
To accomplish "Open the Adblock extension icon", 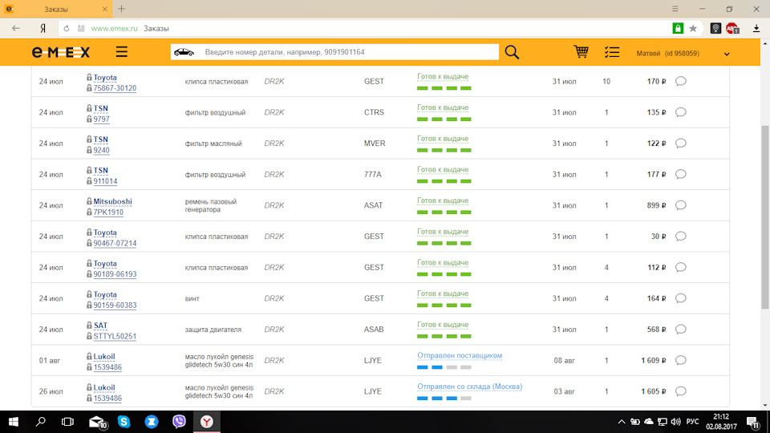I will point(732,29).
